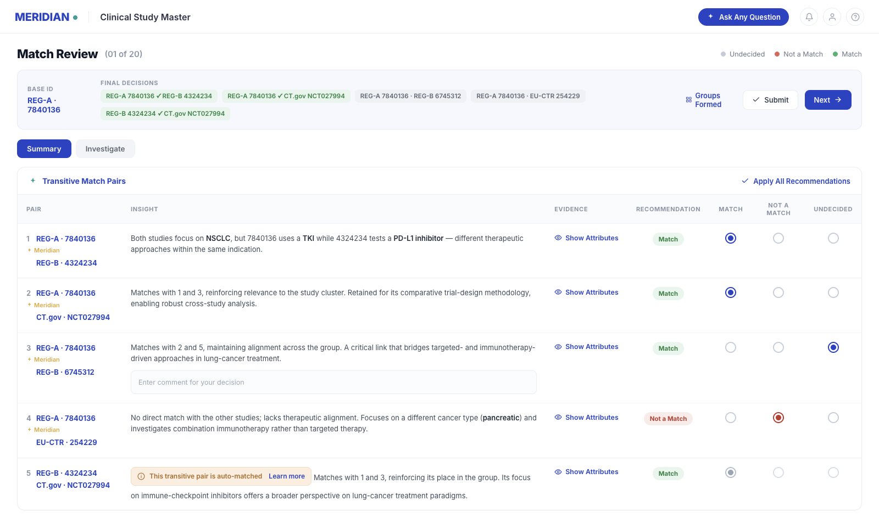Image resolution: width=879 pixels, height=529 pixels.
Task: Click the info icon in auto-matched banner
Action: tap(141, 476)
